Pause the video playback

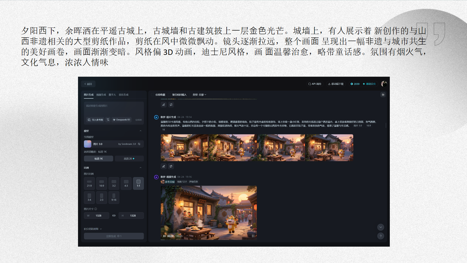164,236
